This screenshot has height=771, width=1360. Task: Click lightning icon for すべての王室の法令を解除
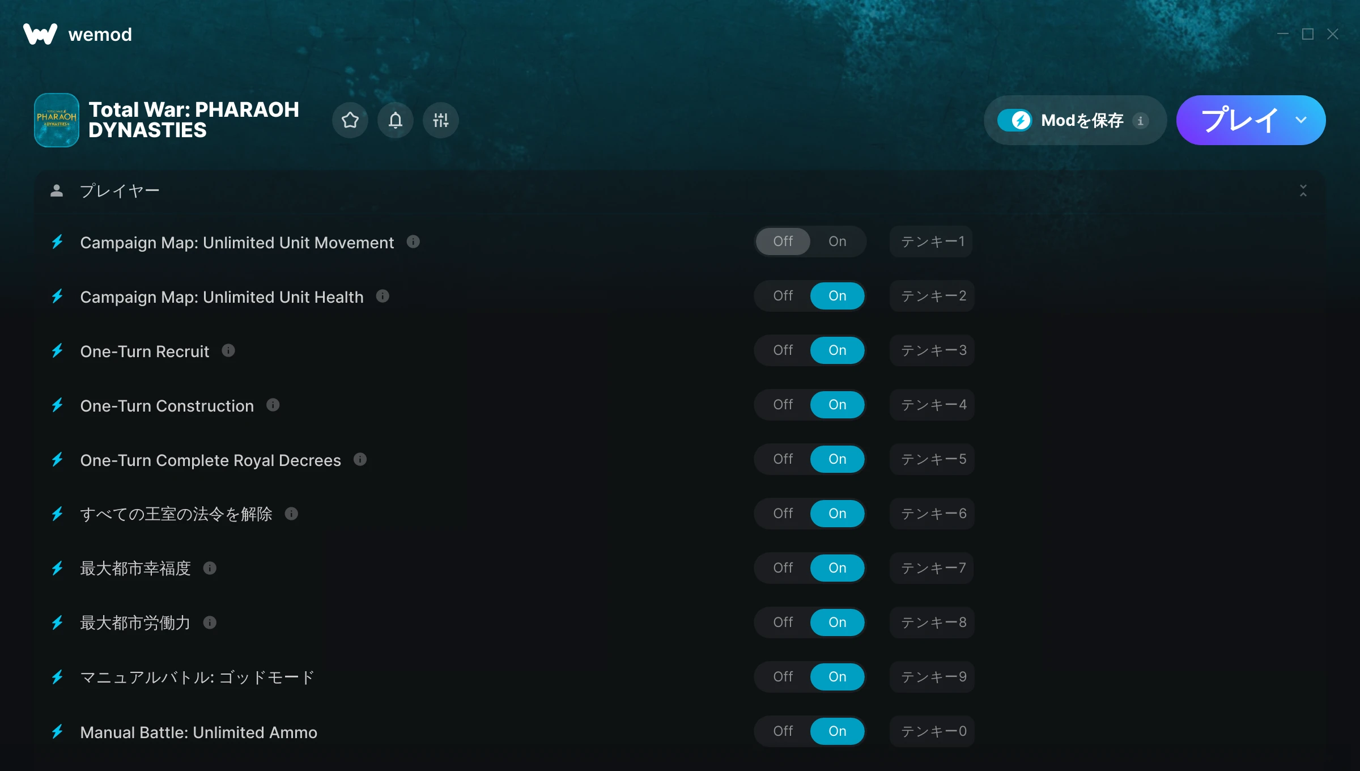(57, 514)
